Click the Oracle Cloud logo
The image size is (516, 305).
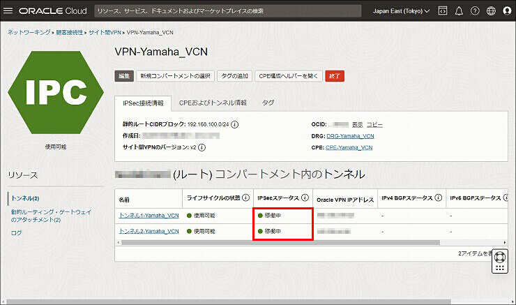coord(53,11)
